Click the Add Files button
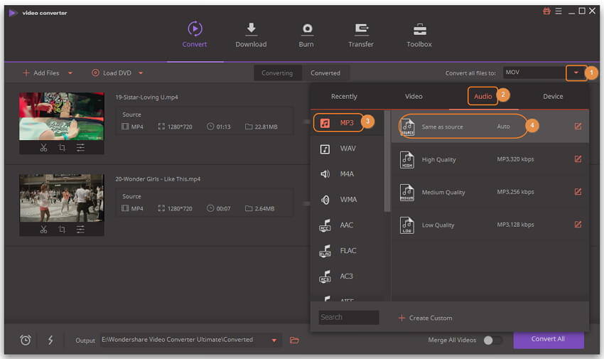Image resolution: width=604 pixels, height=359 pixels. [x=41, y=73]
